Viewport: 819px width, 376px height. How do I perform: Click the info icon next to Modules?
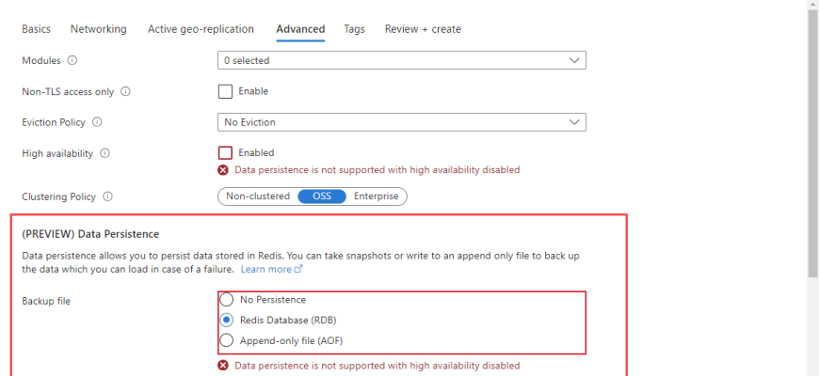click(x=72, y=60)
